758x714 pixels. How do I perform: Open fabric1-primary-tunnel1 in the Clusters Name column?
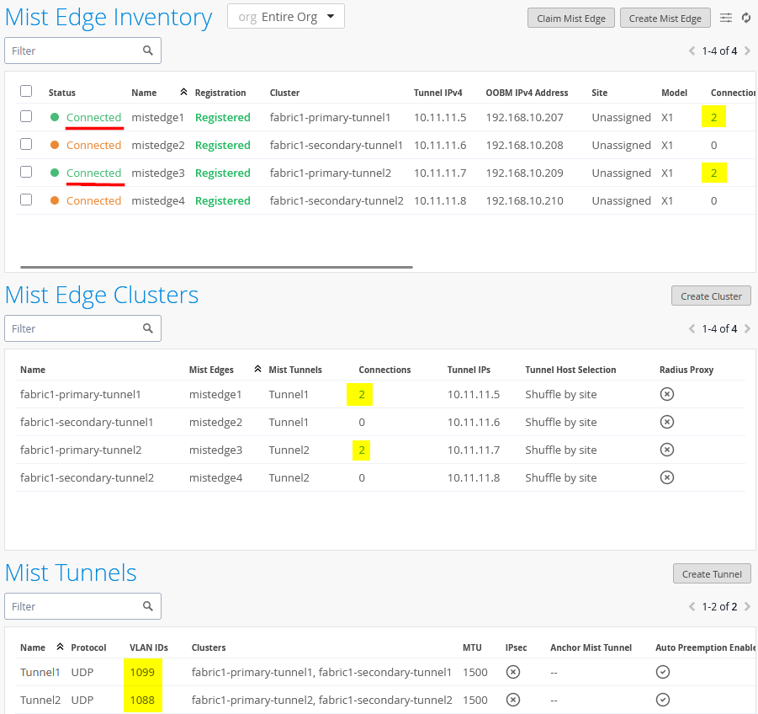point(80,395)
